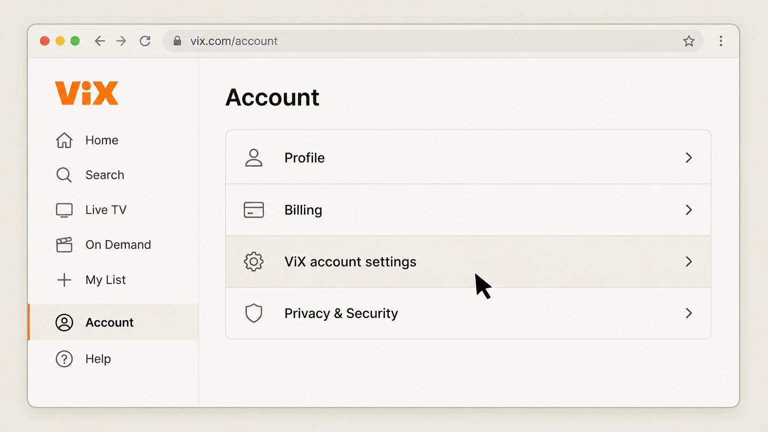
Task: Click the Search magnifier icon in sidebar
Action: click(64, 175)
